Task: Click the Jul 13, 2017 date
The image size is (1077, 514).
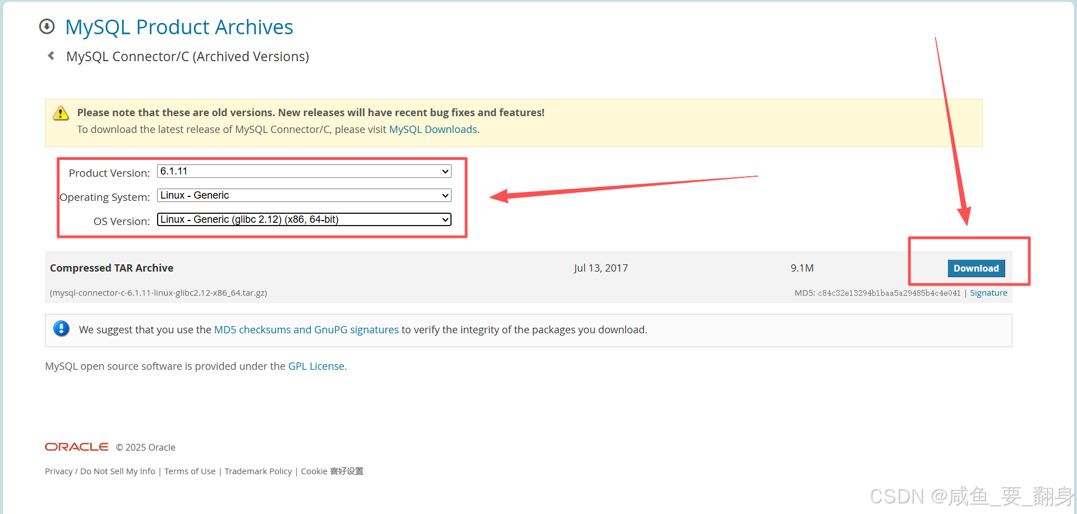Action: [601, 268]
